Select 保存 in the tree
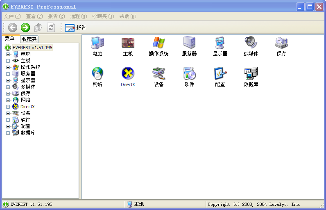The width and height of the screenshot is (326, 210). click(x=25, y=94)
